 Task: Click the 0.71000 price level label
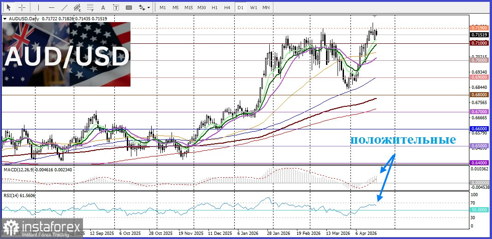pos(478,43)
